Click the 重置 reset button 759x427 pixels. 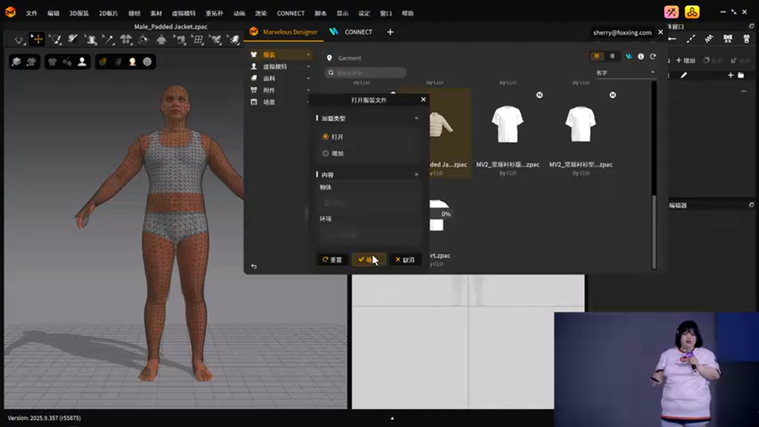pos(332,260)
